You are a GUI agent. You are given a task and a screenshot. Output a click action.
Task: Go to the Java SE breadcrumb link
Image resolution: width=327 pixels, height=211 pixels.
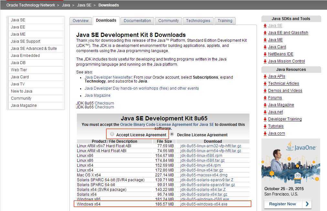[84, 5]
